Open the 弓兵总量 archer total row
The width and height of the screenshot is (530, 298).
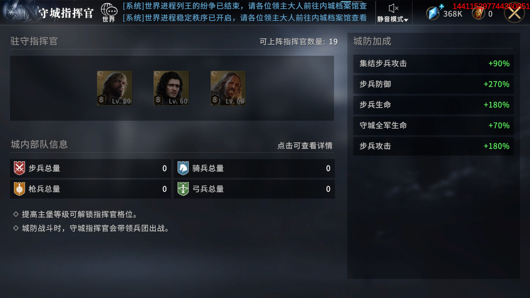pyautogui.click(x=254, y=189)
